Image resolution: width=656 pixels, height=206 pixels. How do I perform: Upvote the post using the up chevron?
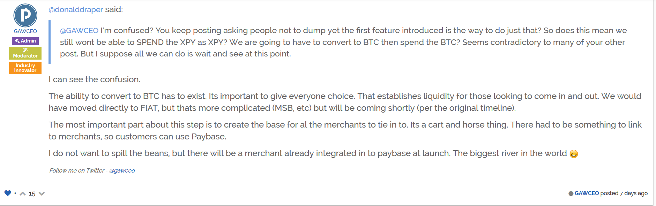23,193
